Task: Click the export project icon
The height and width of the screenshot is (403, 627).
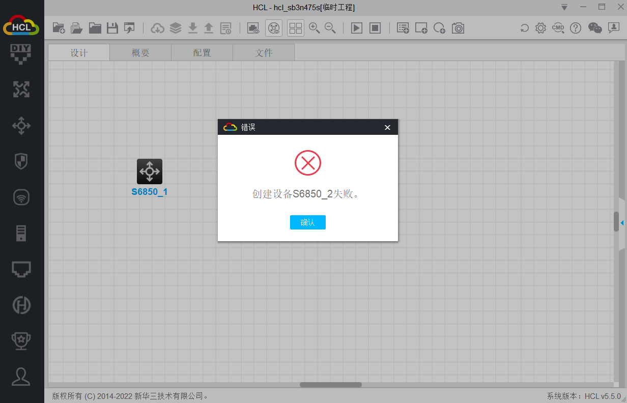Action: (x=129, y=28)
